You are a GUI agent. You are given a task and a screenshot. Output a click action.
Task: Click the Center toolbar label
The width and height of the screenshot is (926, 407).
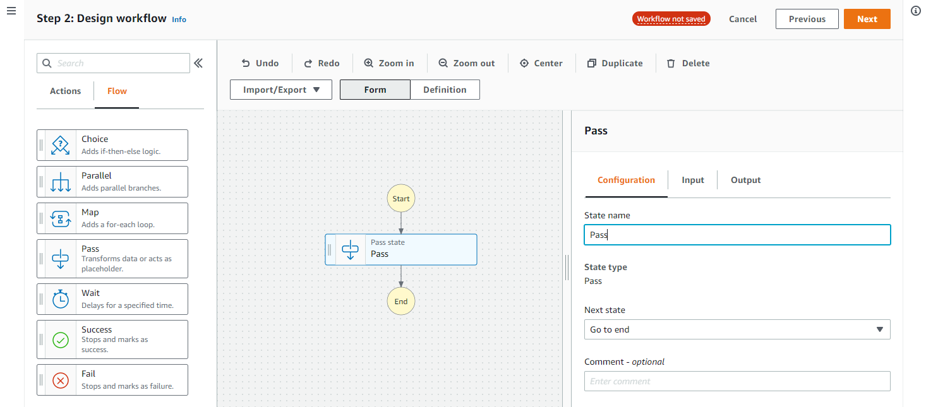click(548, 63)
